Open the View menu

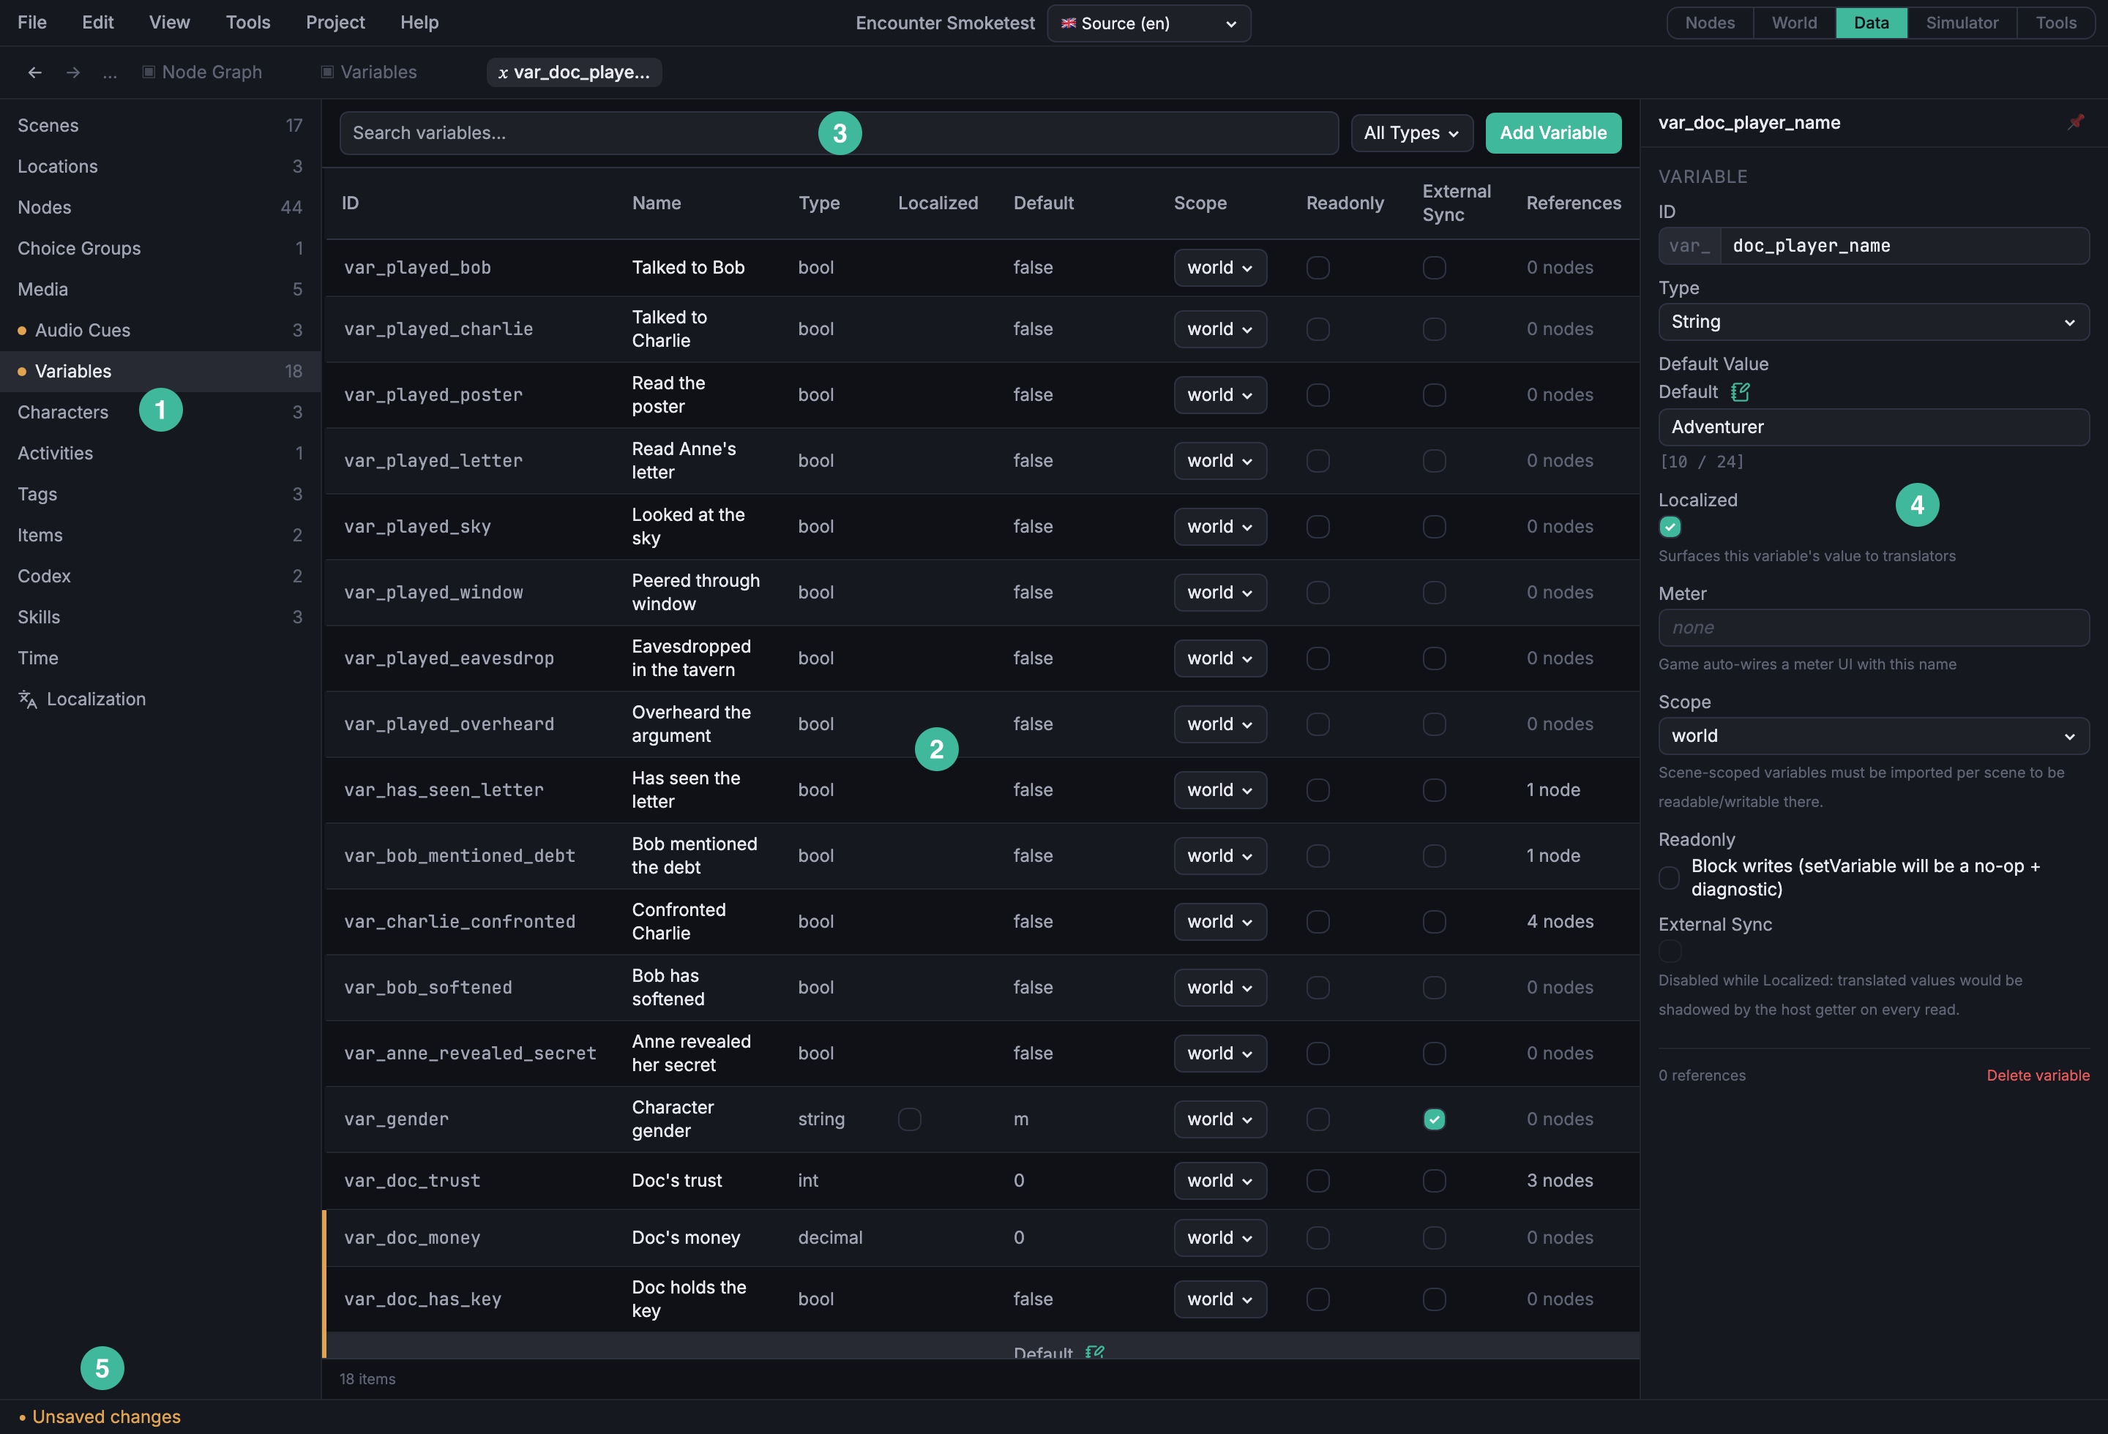click(170, 23)
